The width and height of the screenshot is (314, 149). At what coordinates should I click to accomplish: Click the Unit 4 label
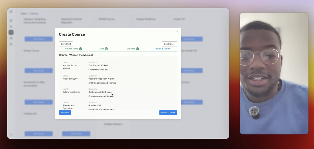click(x=65, y=102)
